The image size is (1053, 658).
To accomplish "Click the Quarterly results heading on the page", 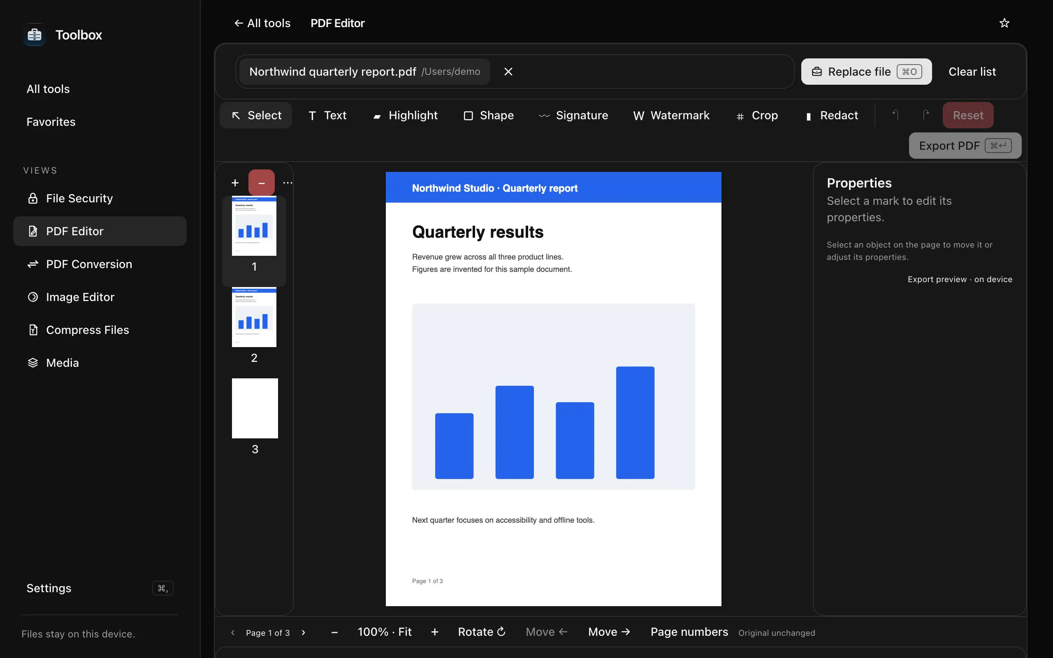I will (x=478, y=232).
